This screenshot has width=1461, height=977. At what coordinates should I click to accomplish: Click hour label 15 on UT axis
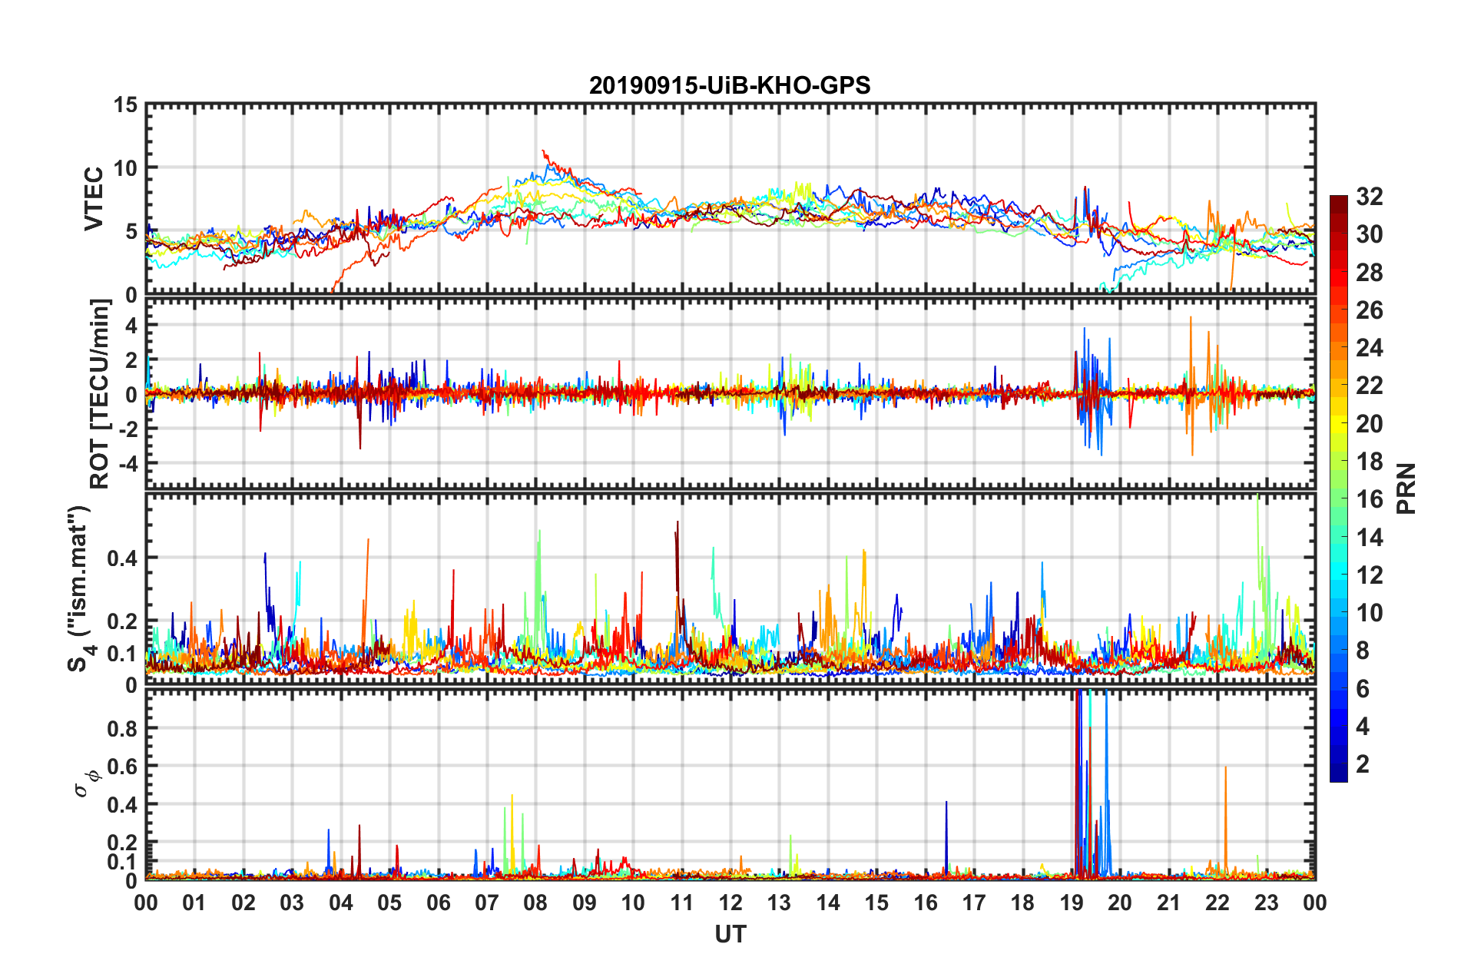click(x=876, y=903)
